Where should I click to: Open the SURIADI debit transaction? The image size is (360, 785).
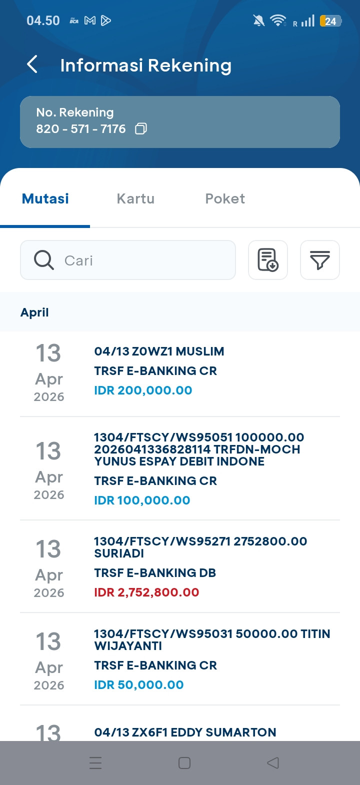180,566
